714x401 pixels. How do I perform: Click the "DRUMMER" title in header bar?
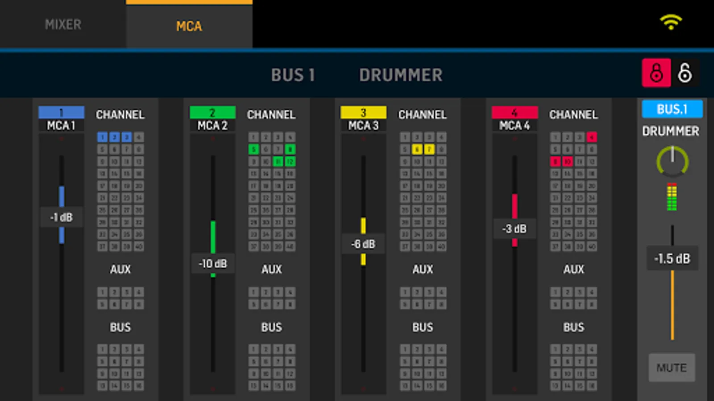[x=401, y=75]
